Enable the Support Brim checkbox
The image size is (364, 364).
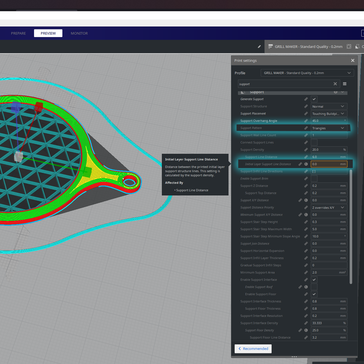pyautogui.click(x=314, y=179)
